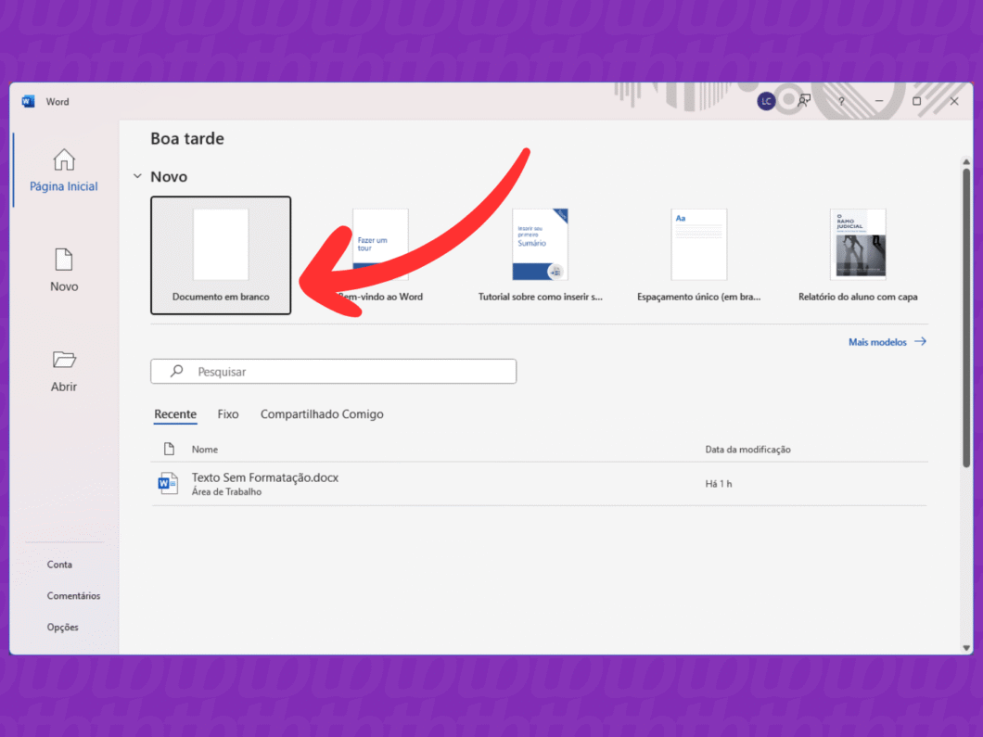Click into the Pesquisar search field
Image resolution: width=983 pixels, height=737 pixels.
[334, 371]
